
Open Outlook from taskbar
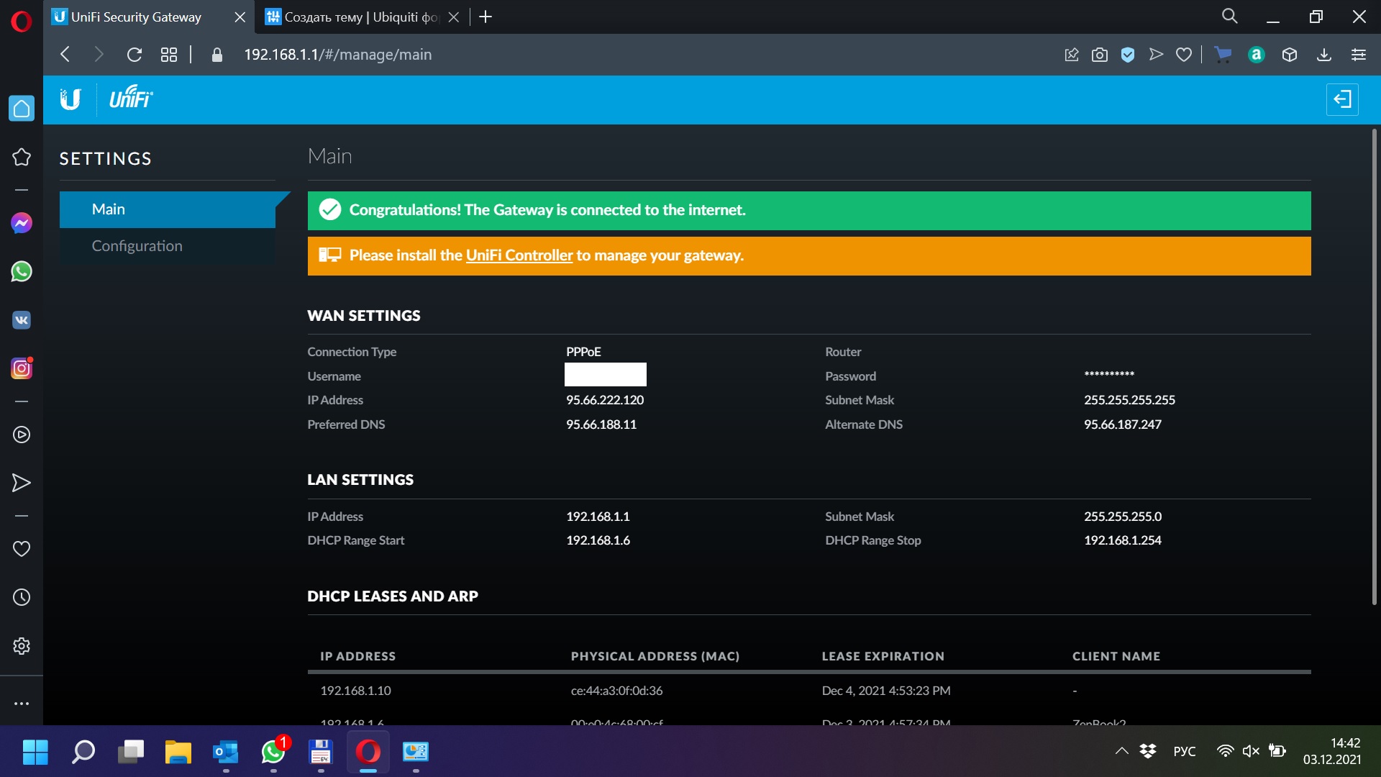point(226,752)
